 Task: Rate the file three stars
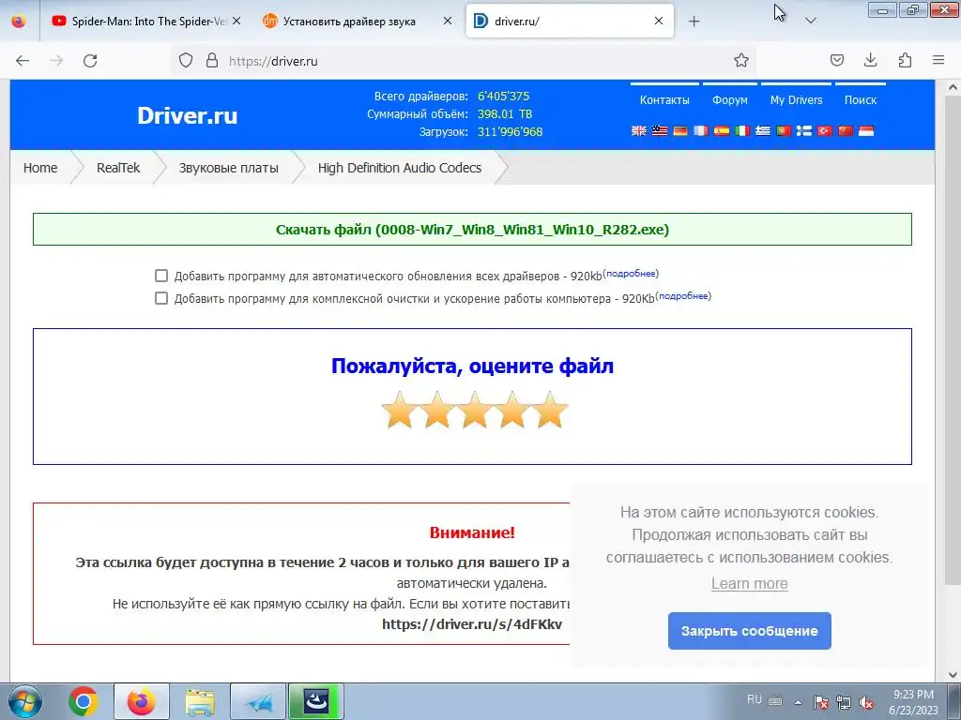tap(475, 410)
